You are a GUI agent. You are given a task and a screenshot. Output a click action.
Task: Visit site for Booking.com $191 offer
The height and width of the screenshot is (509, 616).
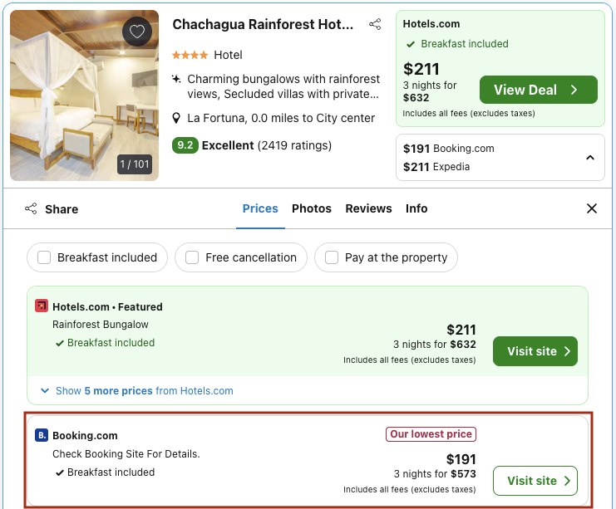[535, 481]
